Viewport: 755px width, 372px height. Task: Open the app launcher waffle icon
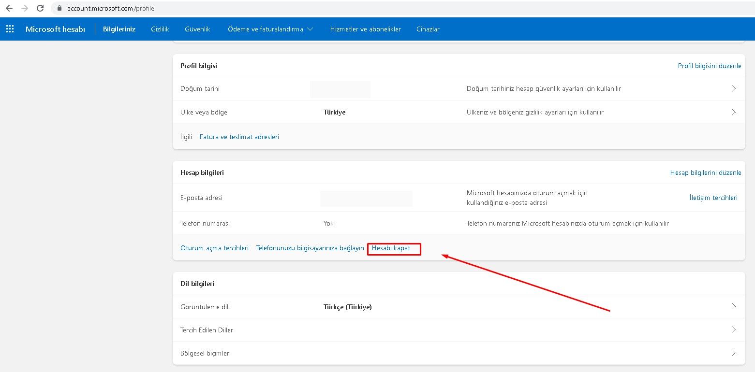click(10, 29)
